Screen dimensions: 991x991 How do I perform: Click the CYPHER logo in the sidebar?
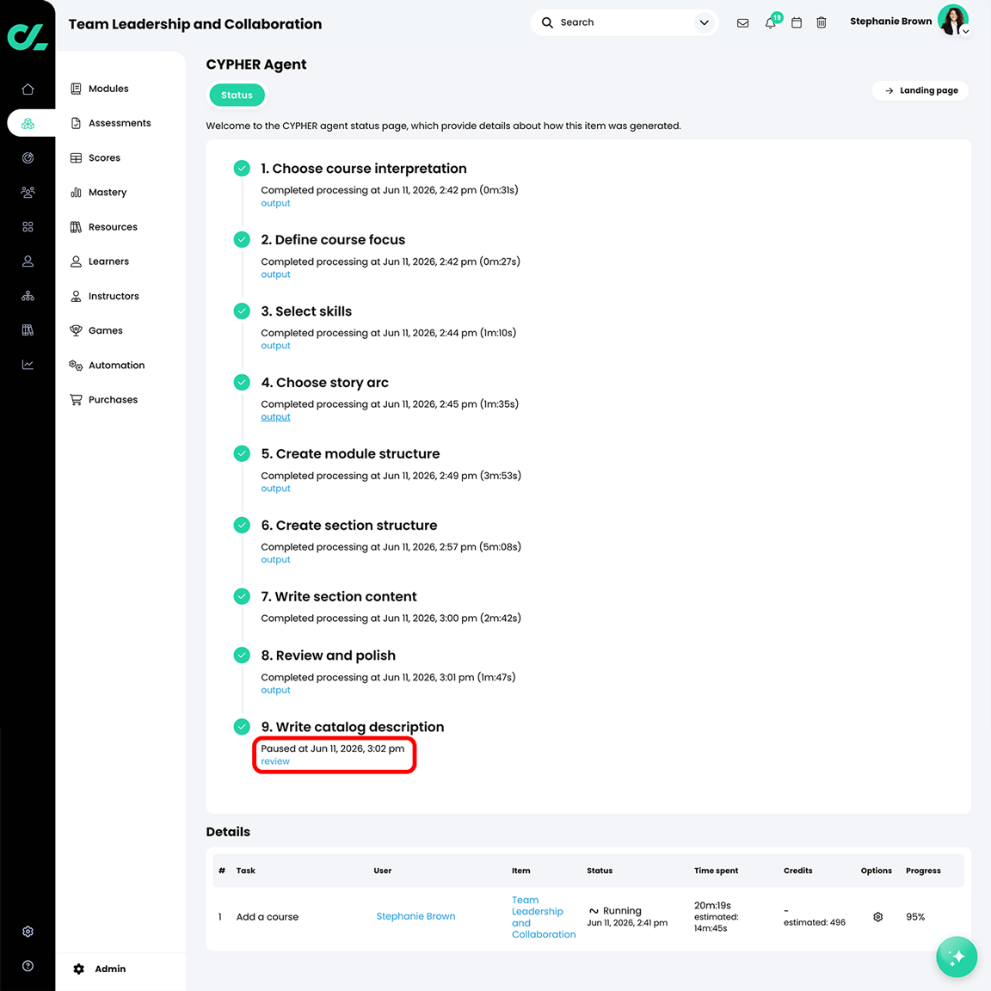tap(28, 37)
